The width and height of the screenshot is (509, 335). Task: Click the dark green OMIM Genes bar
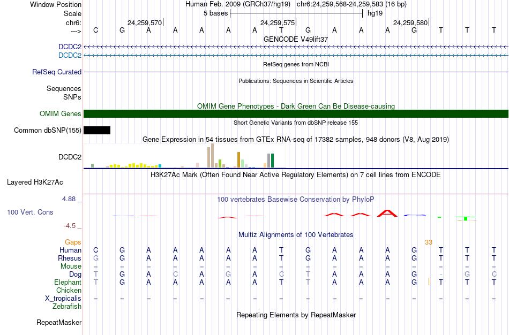click(296, 113)
